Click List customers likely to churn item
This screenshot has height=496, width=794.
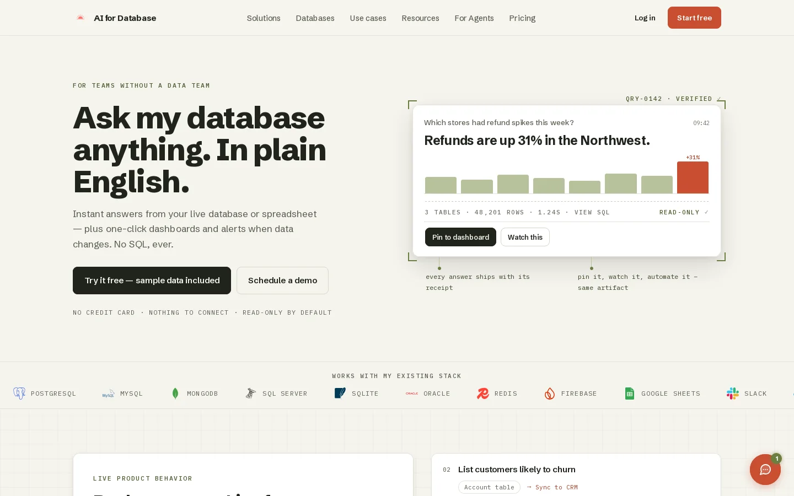[517, 470]
